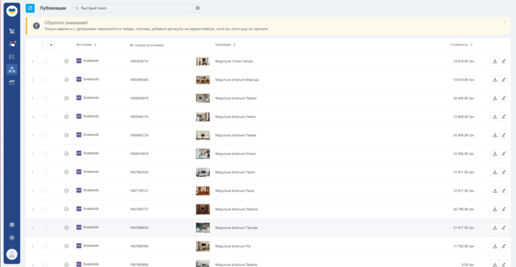This screenshot has height=267, width=516.
Task: Open the messages icon with red notification dot
Action: (x=12, y=44)
